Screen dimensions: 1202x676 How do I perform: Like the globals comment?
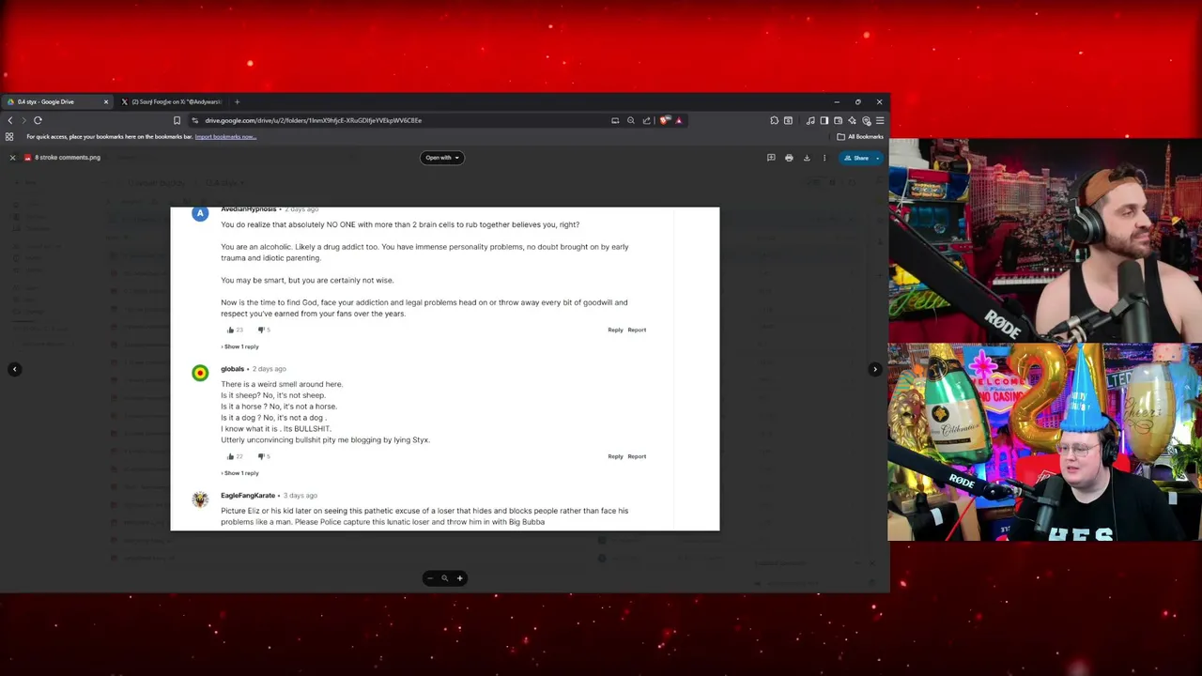pyautogui.click(x=231, y=456)
